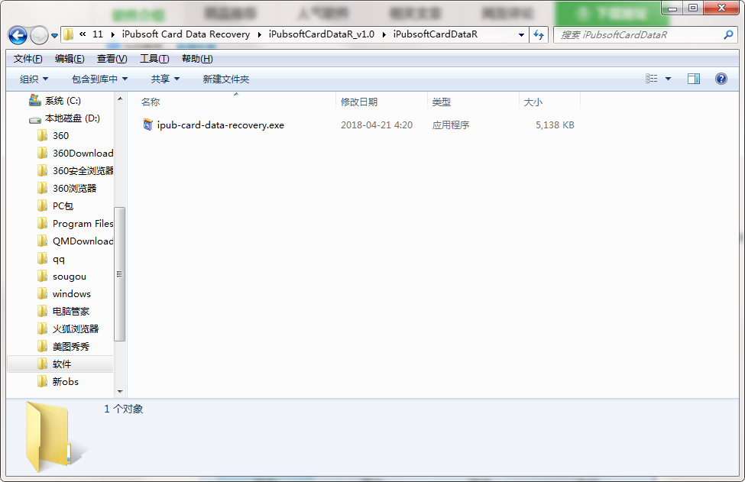Sort by the 类型 column header
Image resolution: width=745 pixels, height=482 pixels.
442,102
